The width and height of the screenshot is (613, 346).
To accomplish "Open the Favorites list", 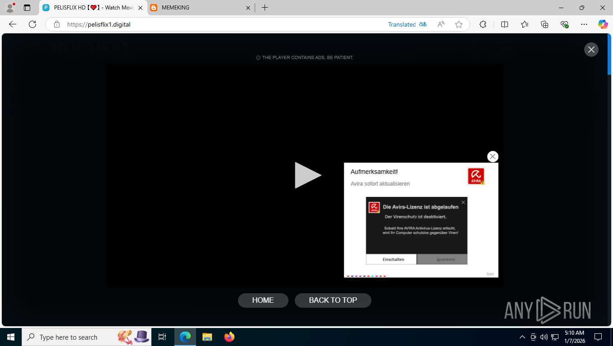I will [x=525, y=24].
